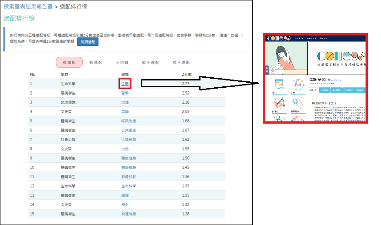Viewport: 381px width, 225px height.
Task: Dismiss the blue info notice with X
Action: [242, 35]
